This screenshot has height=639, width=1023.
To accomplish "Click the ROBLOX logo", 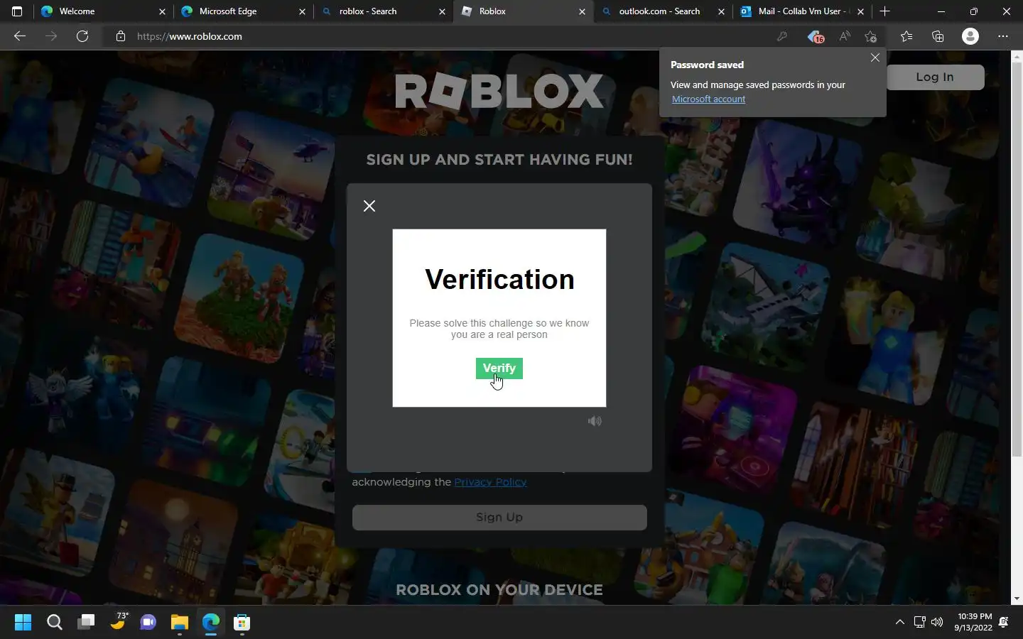I will 499,92.
